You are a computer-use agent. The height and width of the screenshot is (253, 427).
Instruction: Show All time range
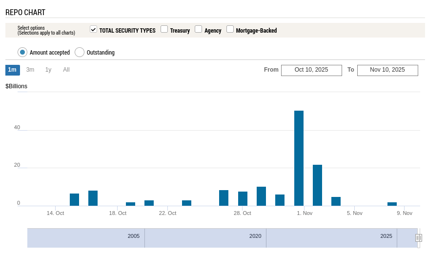pos(66,70)
